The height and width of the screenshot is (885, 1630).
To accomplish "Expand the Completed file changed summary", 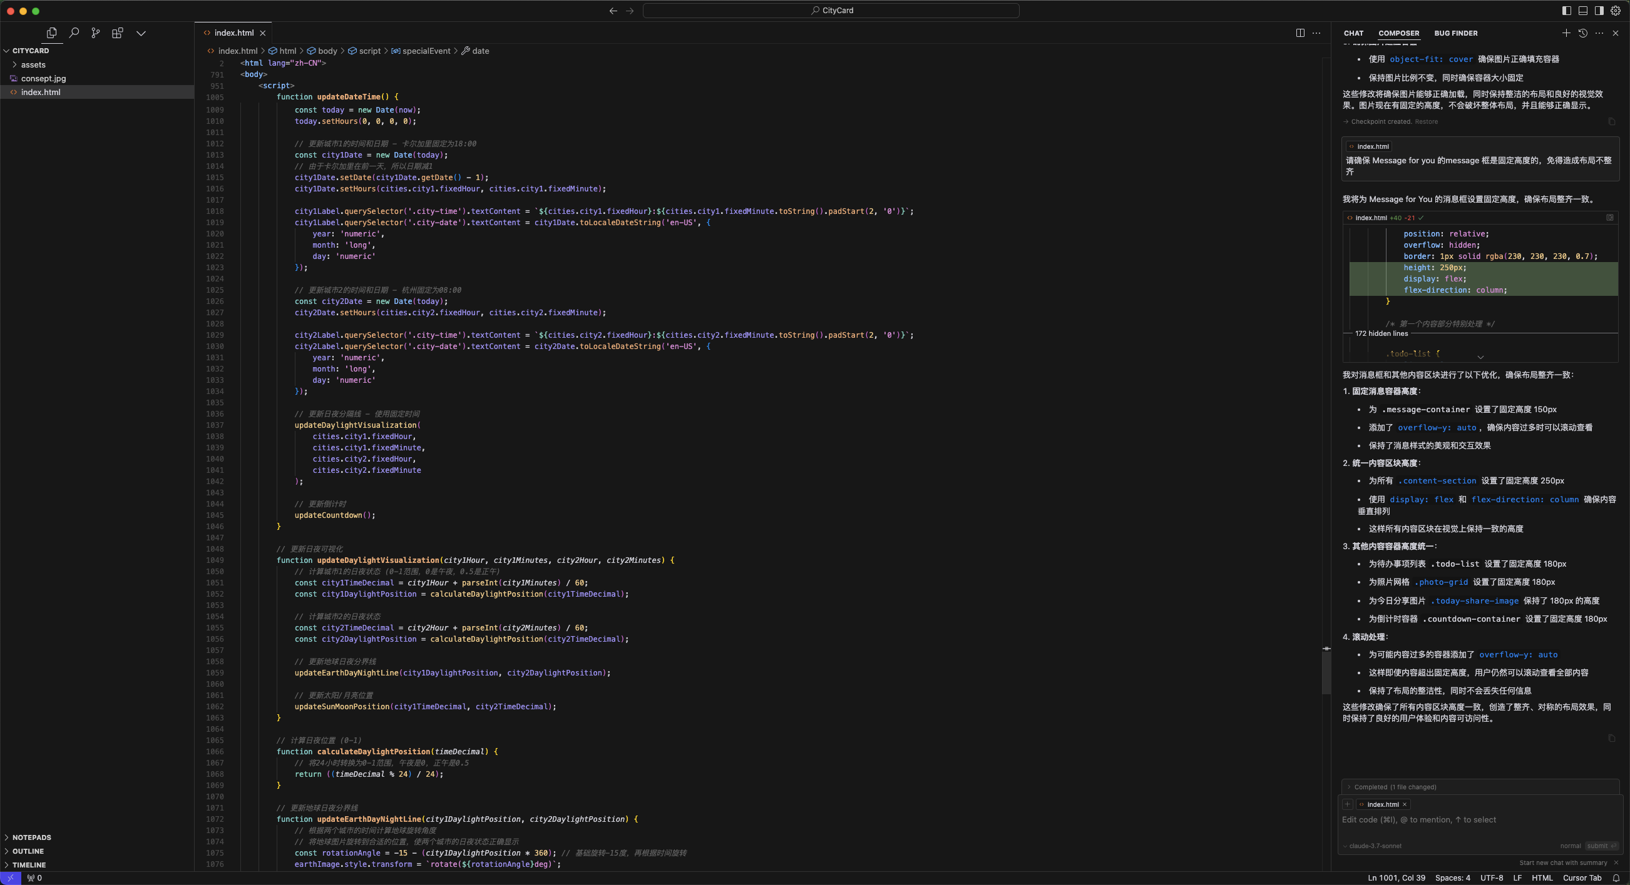I will tap(1395, 787).
